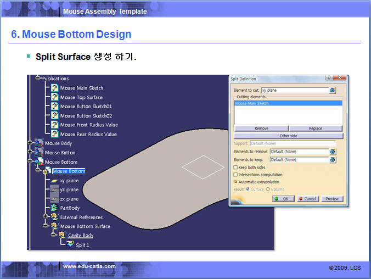The image size is (371, 279).
Task: Select Mouse Main Sketch in Cutting elements
Action: coord(252,103)
